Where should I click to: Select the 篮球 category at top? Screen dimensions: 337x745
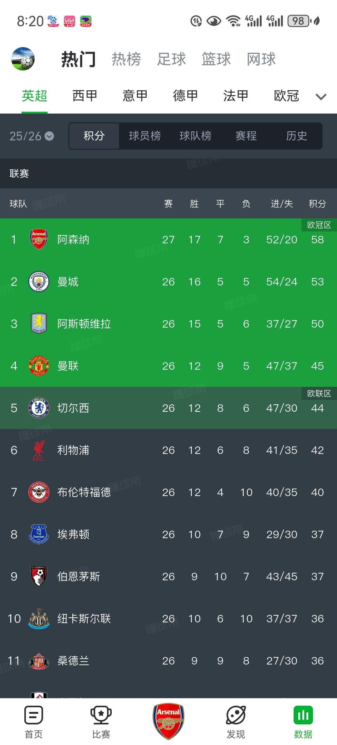(x=215, y=59)
